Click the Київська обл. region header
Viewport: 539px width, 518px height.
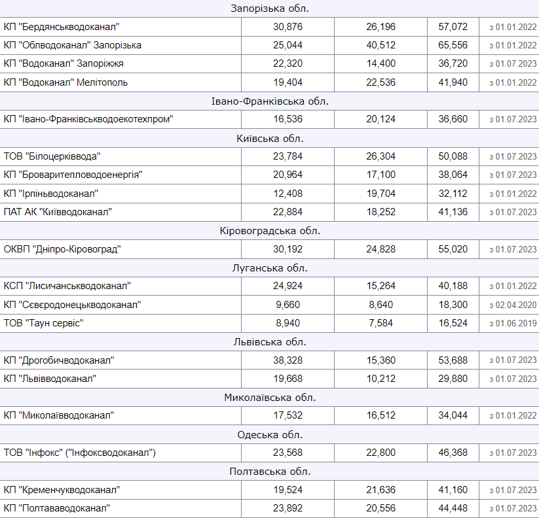tap(269, 139)
